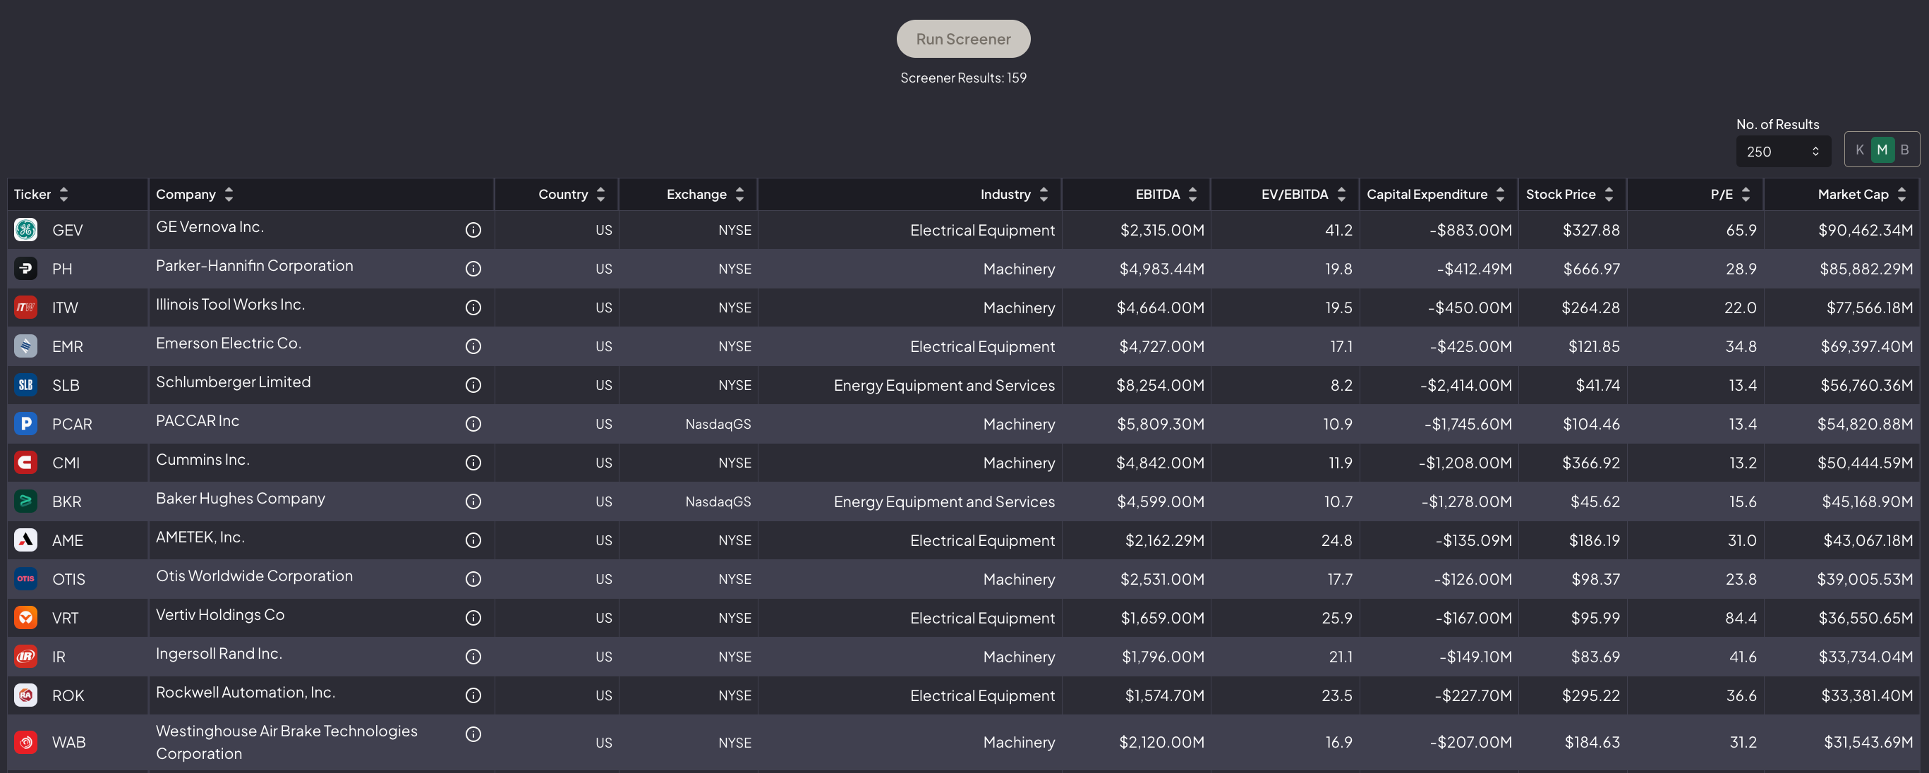Sort table by Ticker column

[x=64, y=195]
